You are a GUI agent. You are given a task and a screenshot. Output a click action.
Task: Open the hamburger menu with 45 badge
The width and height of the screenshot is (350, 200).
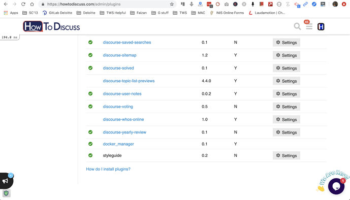tap(309, 26)
